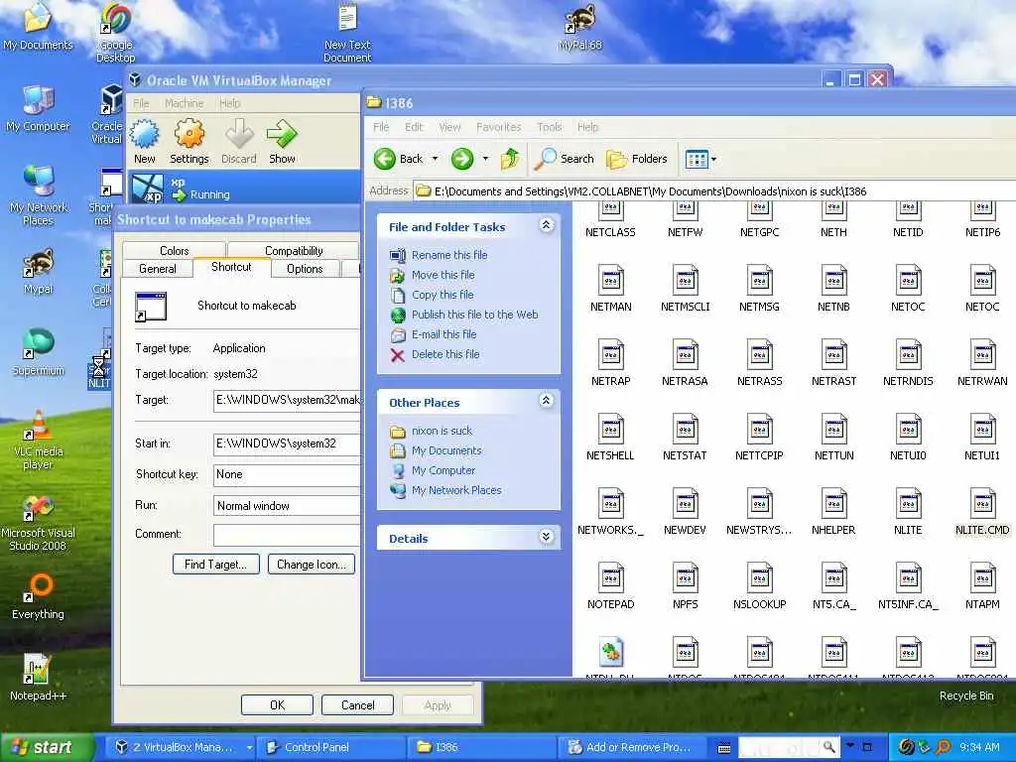Open My Network Places link in Other Places

pos(456,490)
